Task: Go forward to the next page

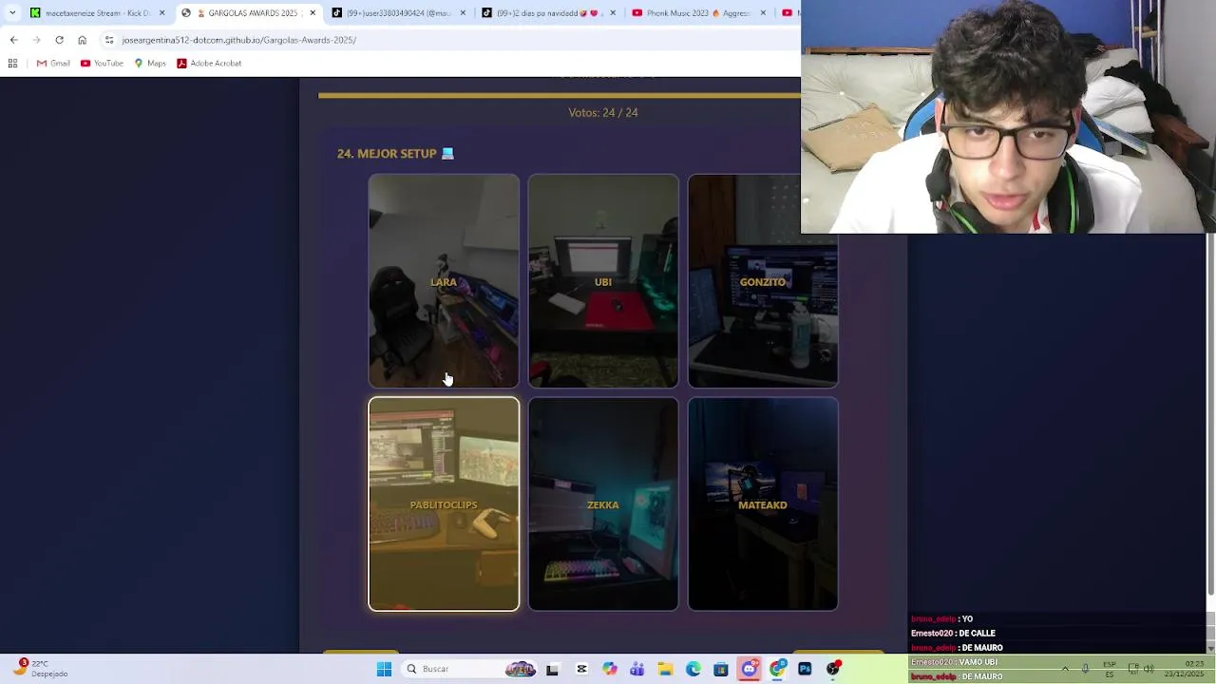Action: tap(36, 40)
